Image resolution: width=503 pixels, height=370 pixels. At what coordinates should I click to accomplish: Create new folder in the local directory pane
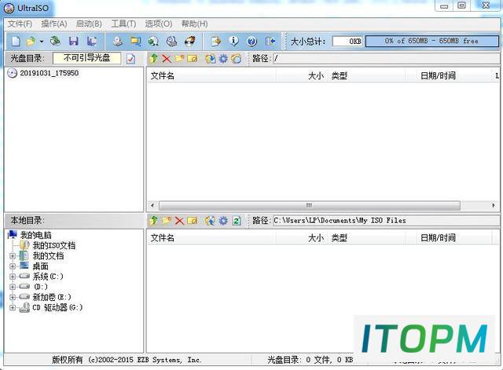(x=167, y=221)
